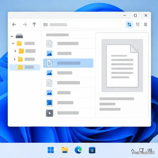
Task: Open the volume control tray icon
Action: [150, 150]
